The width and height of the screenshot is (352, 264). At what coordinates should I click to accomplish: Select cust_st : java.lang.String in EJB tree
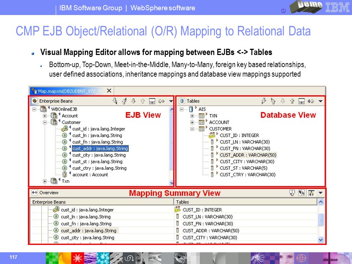[98, 161]
